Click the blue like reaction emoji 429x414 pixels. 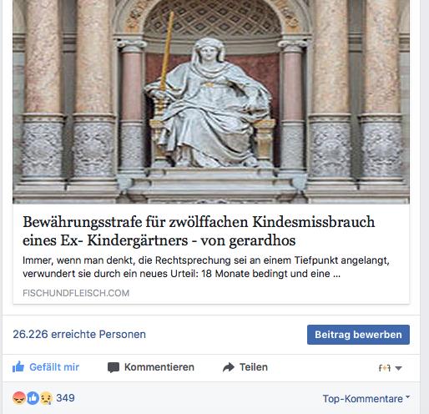(x=33, y=398)
